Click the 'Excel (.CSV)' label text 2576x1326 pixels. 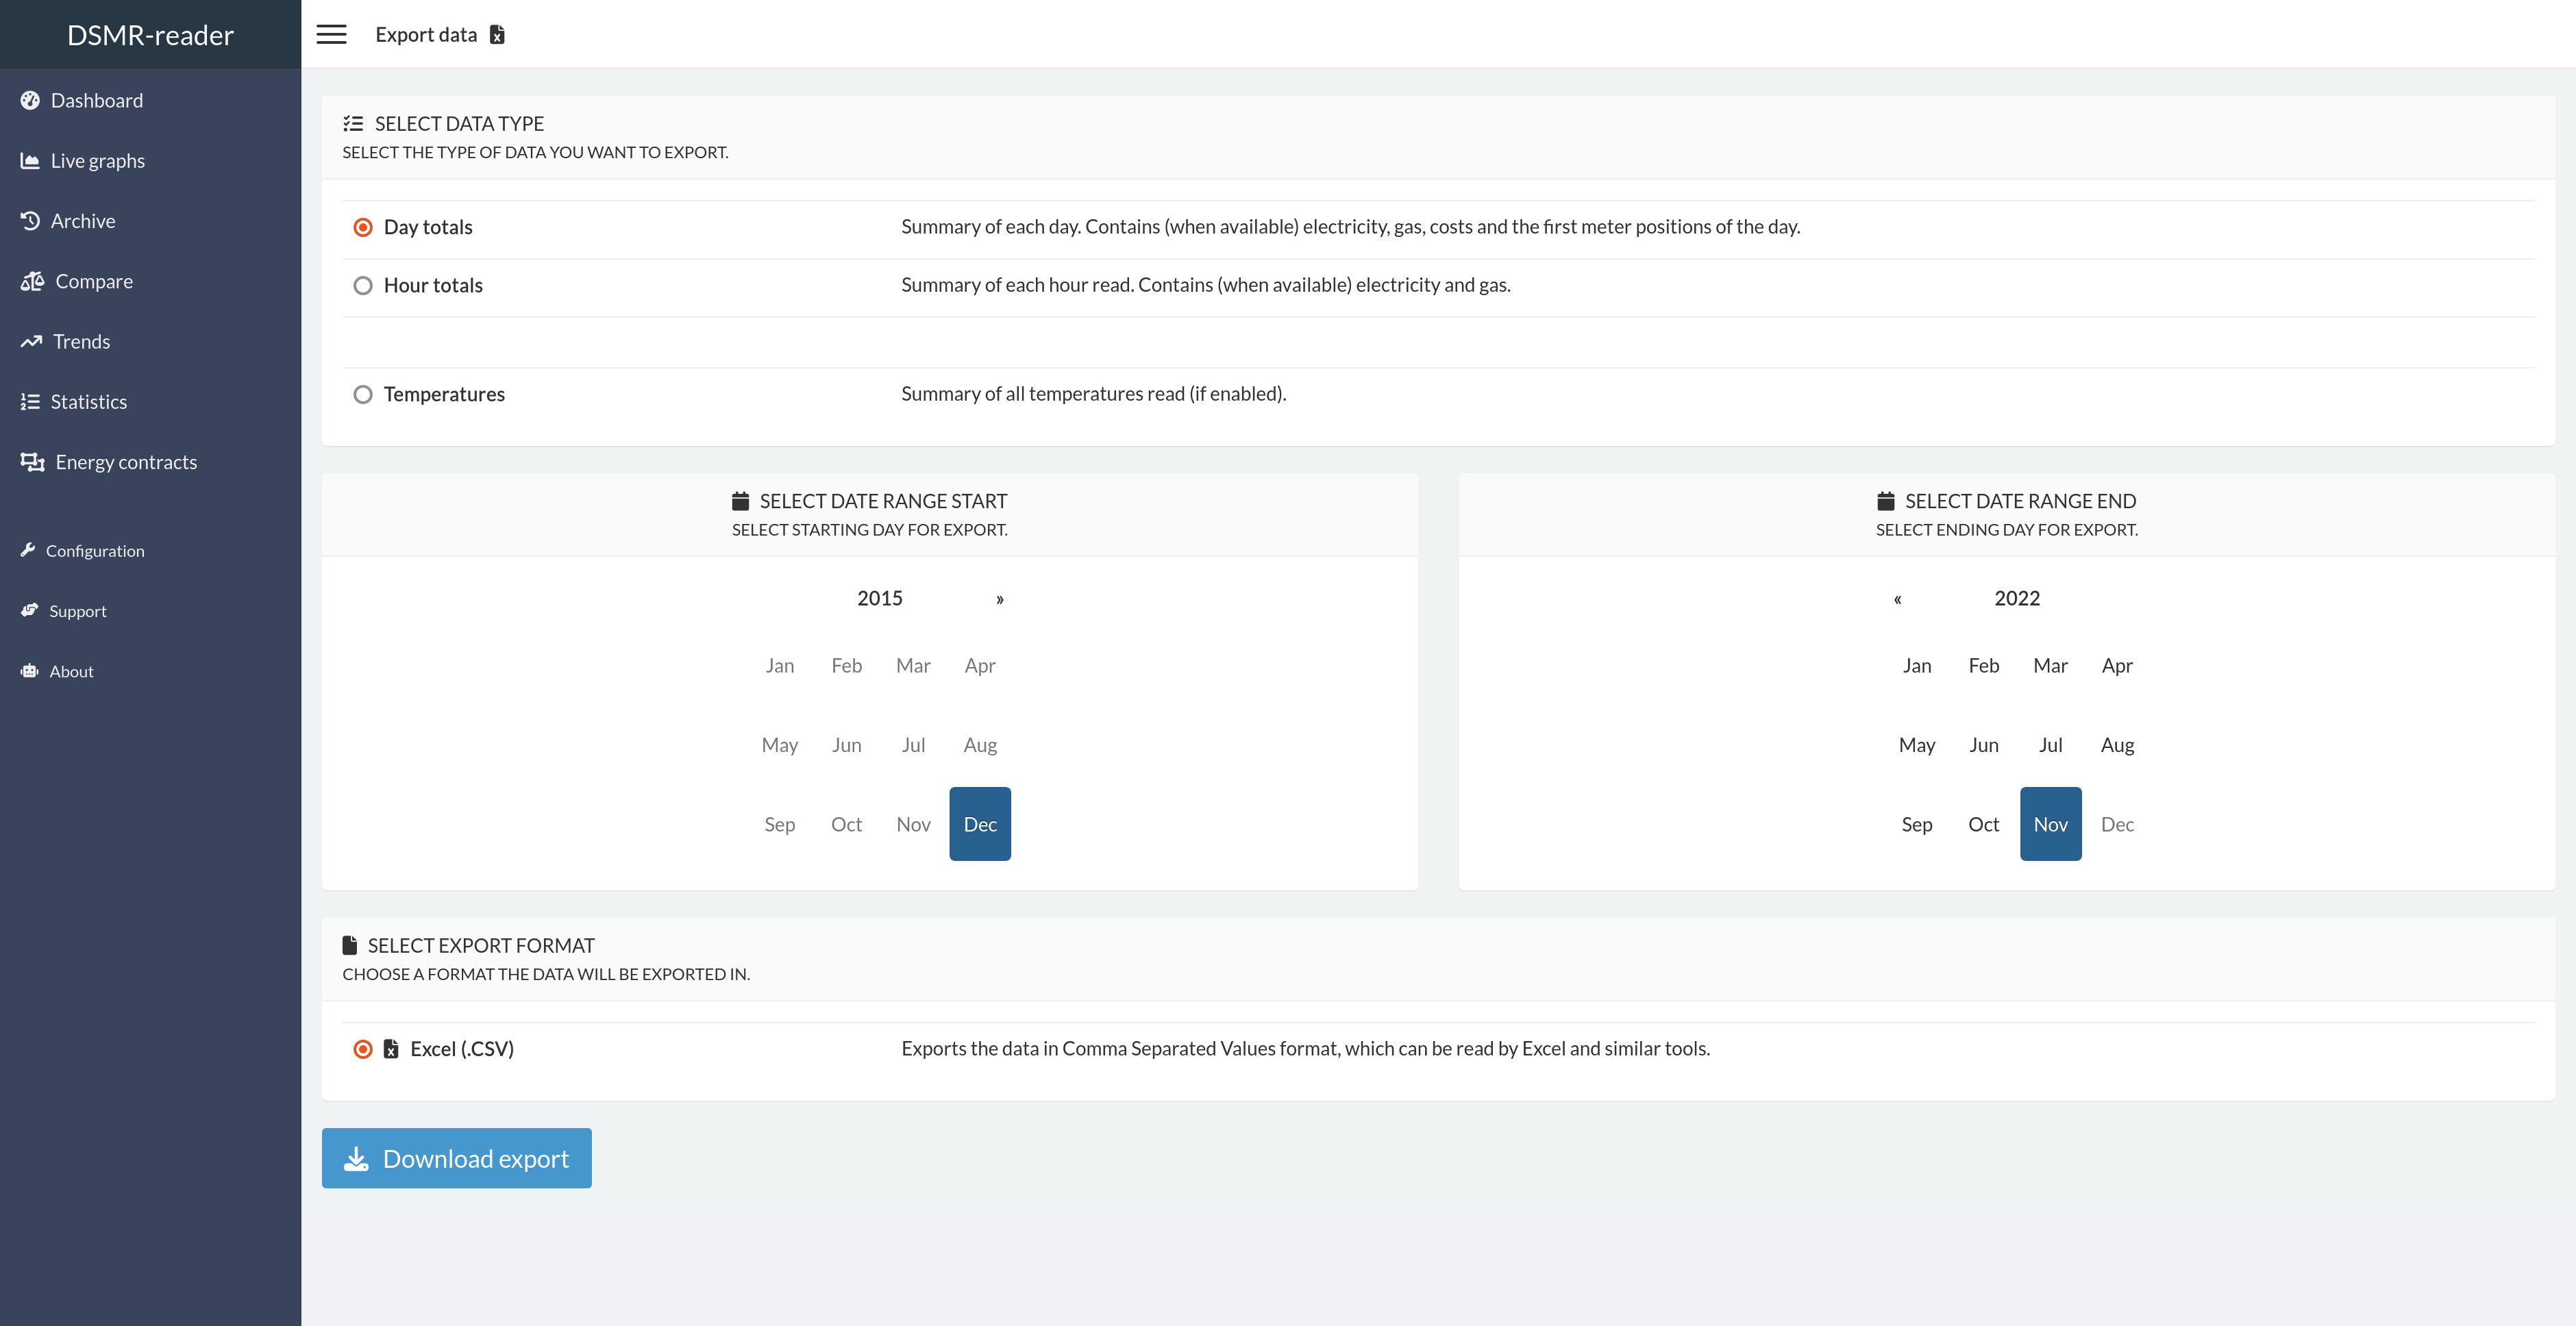462,1049
